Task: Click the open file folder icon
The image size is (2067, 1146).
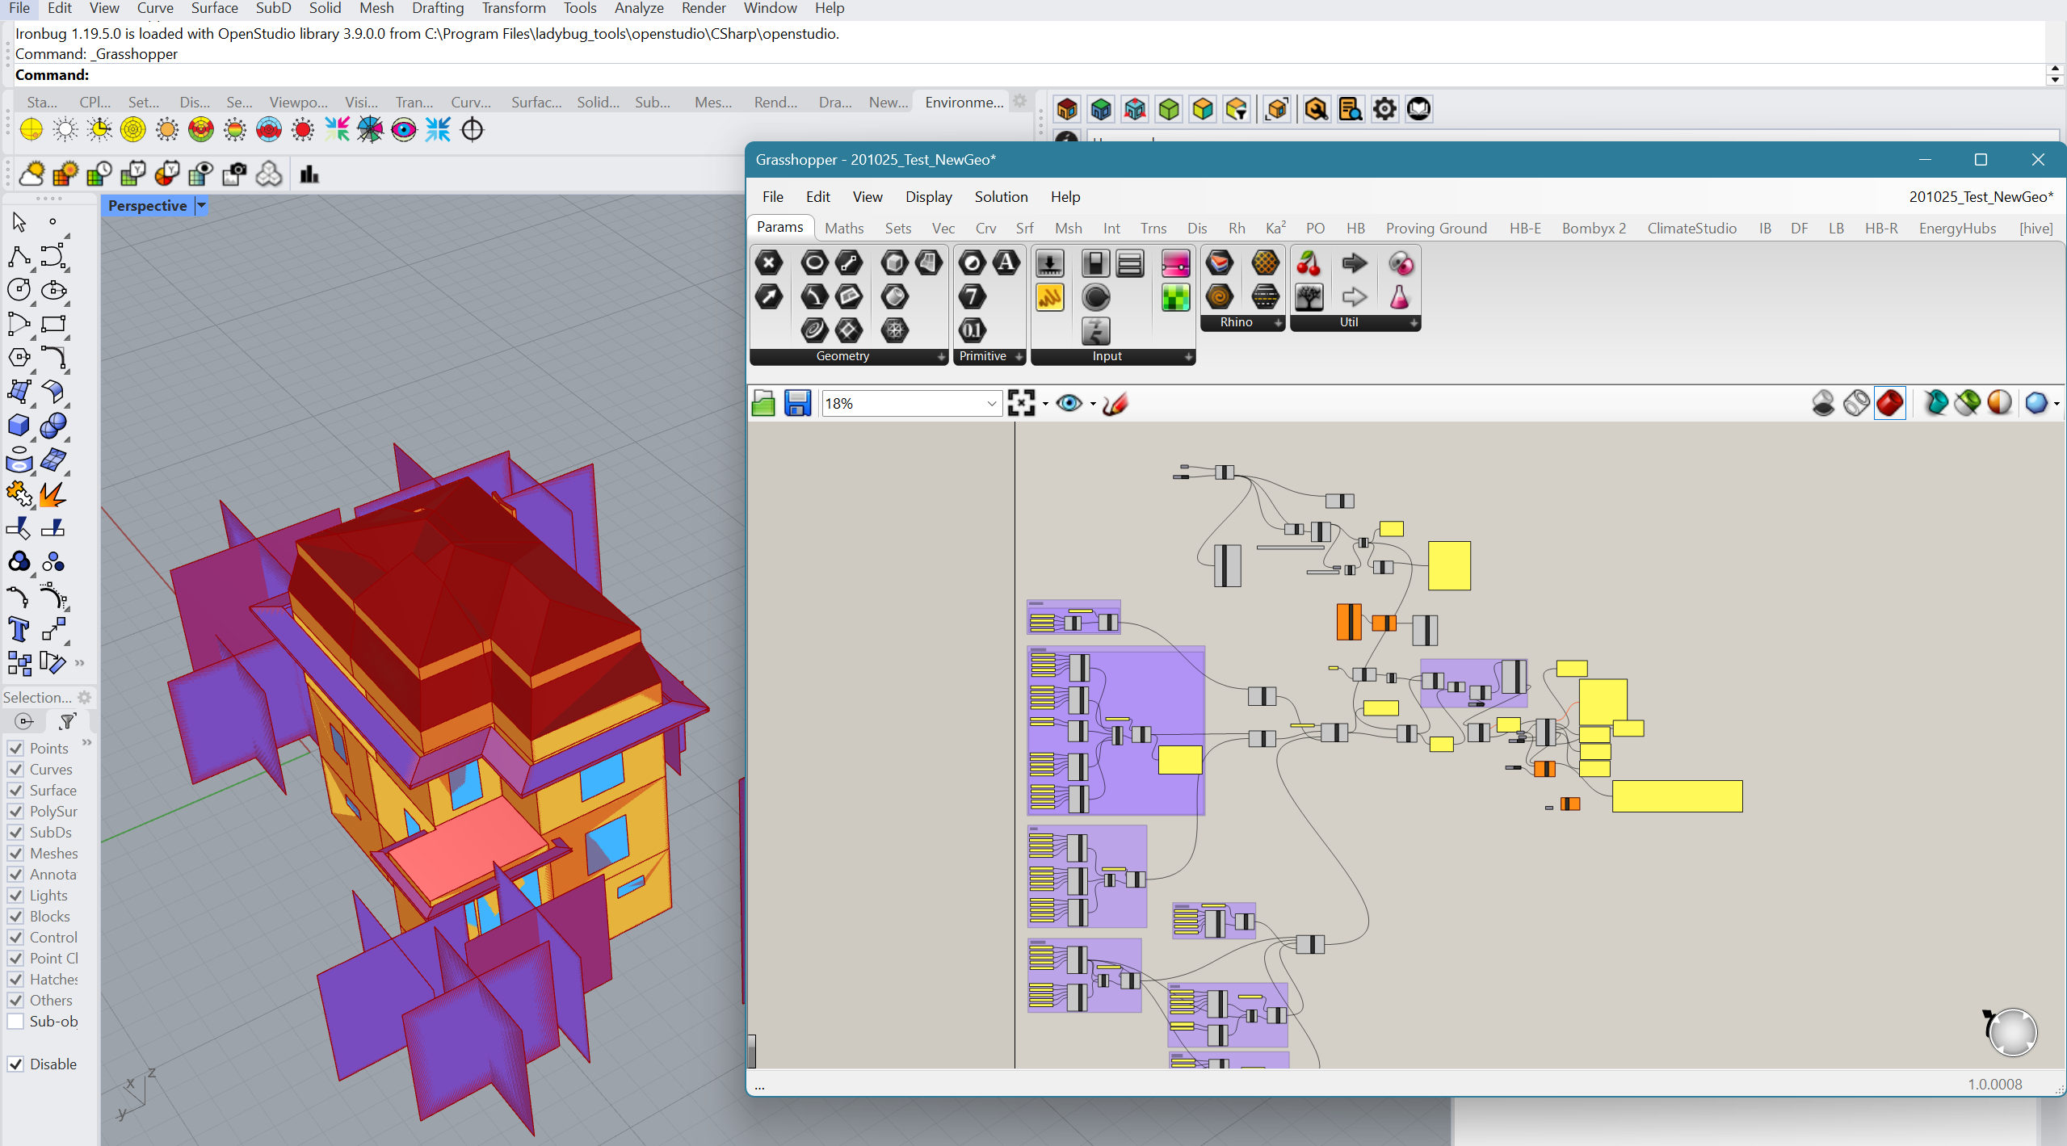Action: (x=763, y=403)
